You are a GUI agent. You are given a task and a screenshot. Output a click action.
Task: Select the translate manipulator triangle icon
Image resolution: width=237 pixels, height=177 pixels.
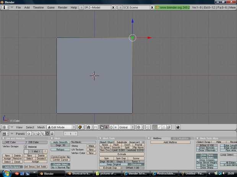pos(106,127)
